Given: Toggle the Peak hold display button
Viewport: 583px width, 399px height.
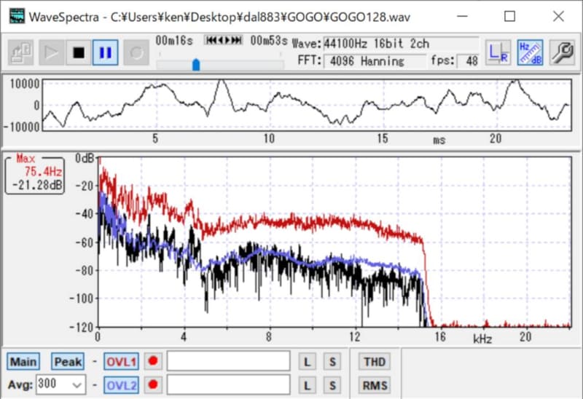Looking at the screenshot, I should [68, 361].
